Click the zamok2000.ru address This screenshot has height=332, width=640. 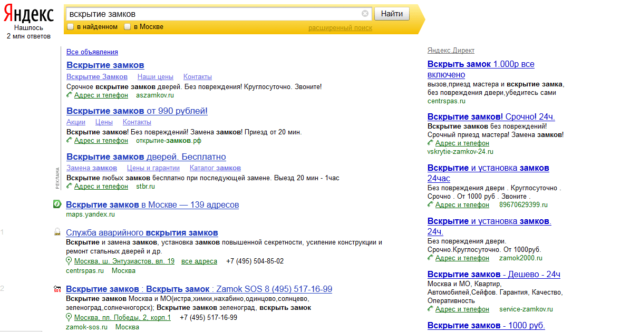[x=521, y=258]
